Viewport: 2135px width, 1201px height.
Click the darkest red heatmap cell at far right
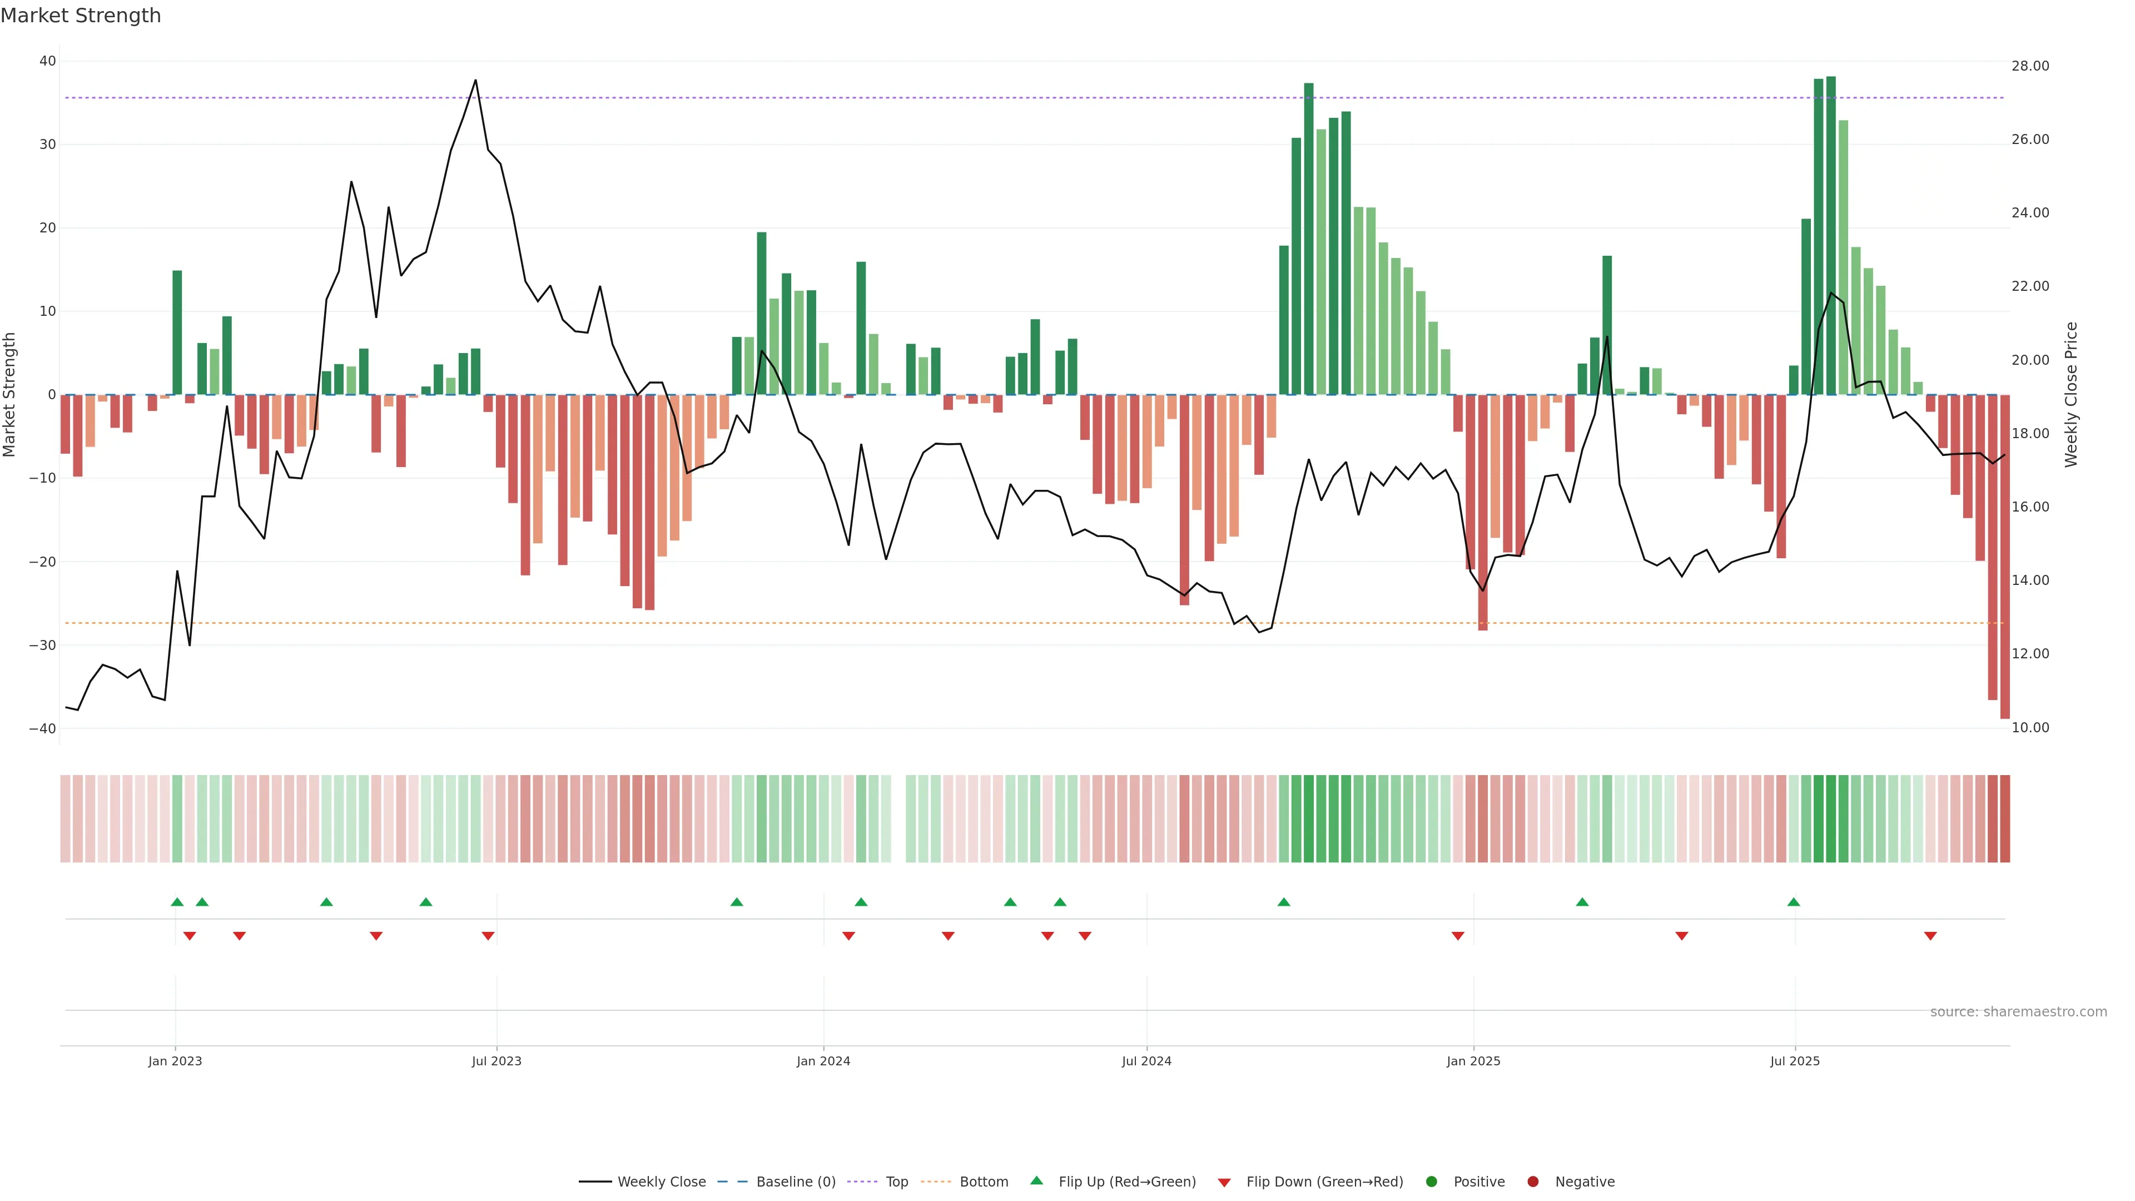point(2005,818)
